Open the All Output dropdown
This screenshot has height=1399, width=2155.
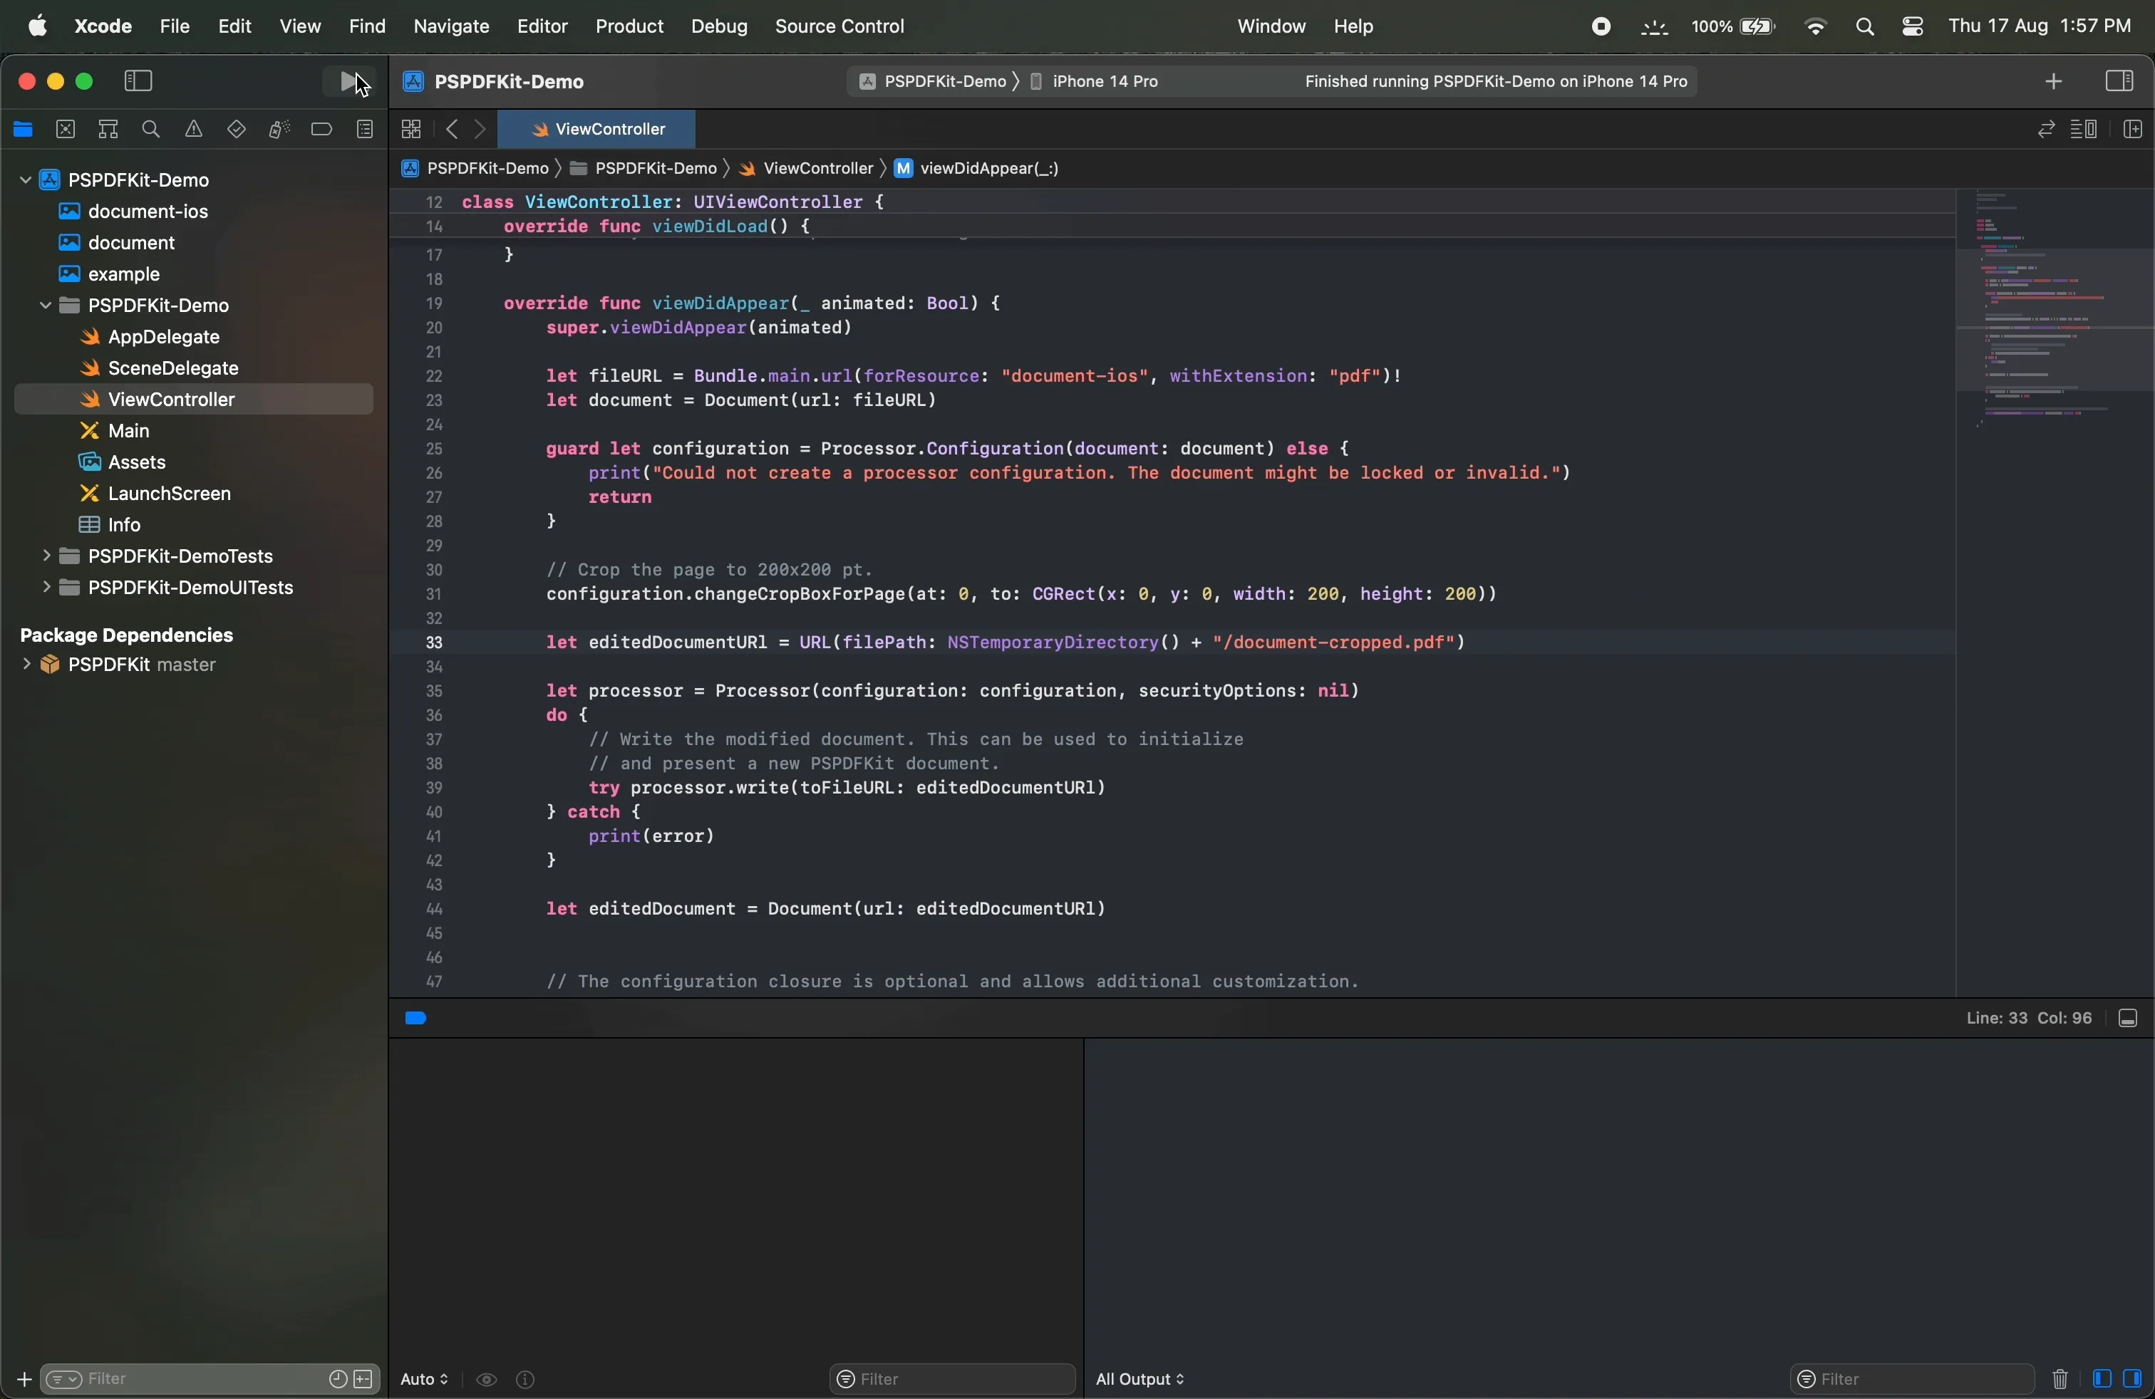coord(1140,1379)
